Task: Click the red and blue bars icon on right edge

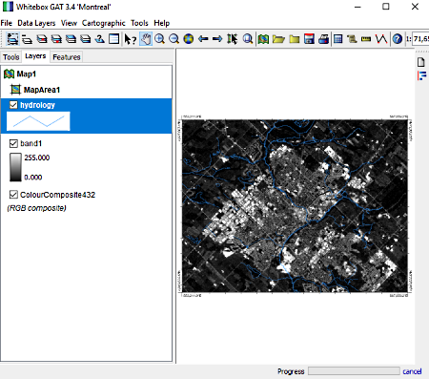Action: coord(421,75)
